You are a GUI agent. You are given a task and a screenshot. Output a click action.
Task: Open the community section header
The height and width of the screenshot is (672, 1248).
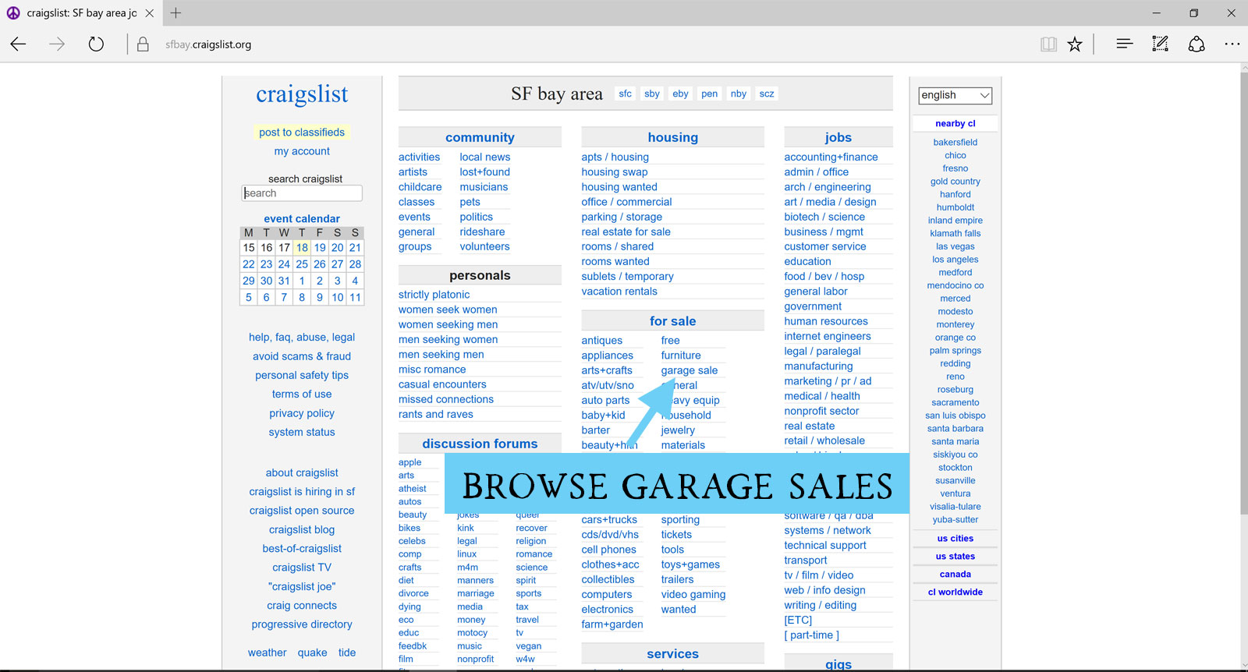tap(480, 137)
